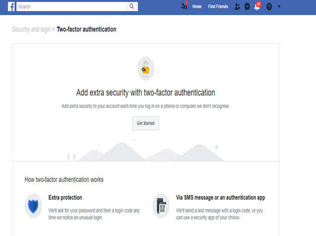Screen dimensions: 316x236
Task: Open the help question mark icon
Action: pos(269,6)
